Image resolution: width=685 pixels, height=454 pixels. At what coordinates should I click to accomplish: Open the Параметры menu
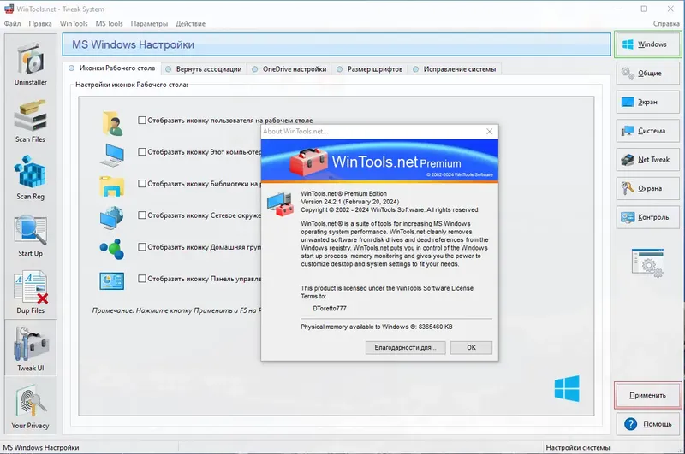pyautogui.click(x=149, y=24)
